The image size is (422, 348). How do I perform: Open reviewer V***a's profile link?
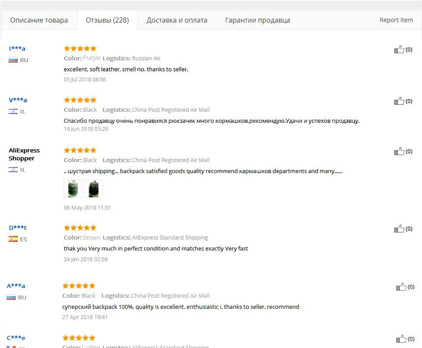[x=18, y=100]
